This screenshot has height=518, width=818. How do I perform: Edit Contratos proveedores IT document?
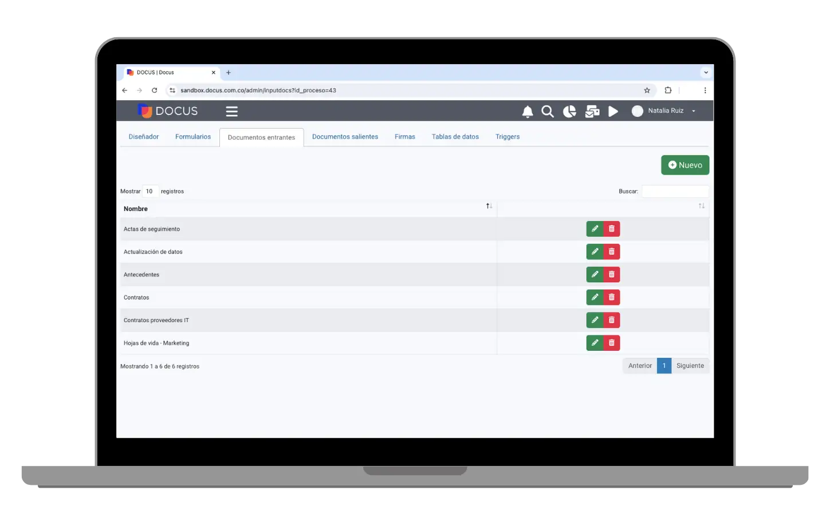point(595,321)
